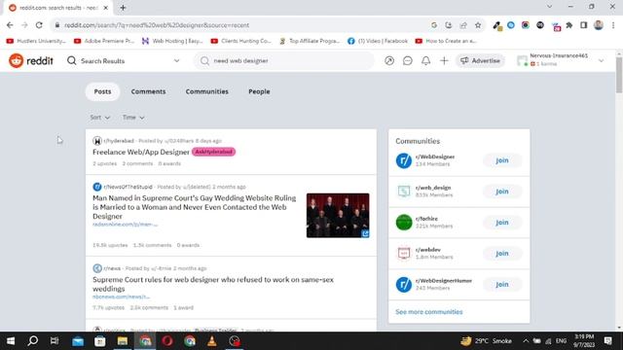Click the plus create post icon

point(444,60)
